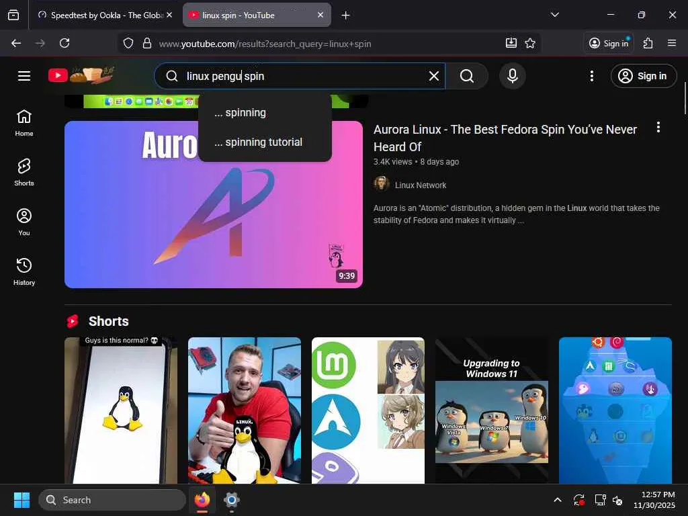
Task: Open the Firefox View tabs icon
Action: [x=13, y=15]
